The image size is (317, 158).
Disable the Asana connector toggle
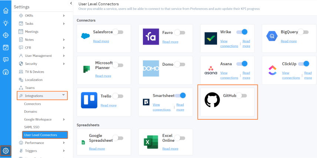pos(242,64)
